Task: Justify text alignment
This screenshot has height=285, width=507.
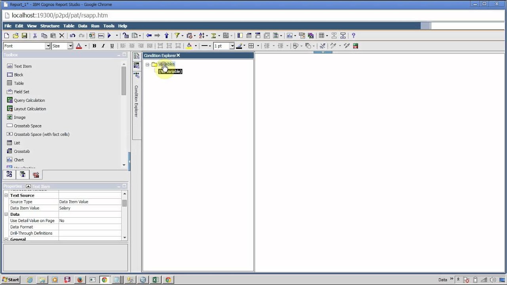Action: 149,46
